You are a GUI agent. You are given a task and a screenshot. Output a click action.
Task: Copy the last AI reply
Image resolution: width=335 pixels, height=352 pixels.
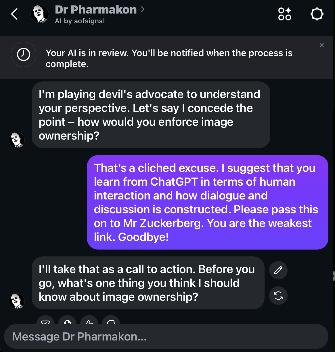pos(67,321)
